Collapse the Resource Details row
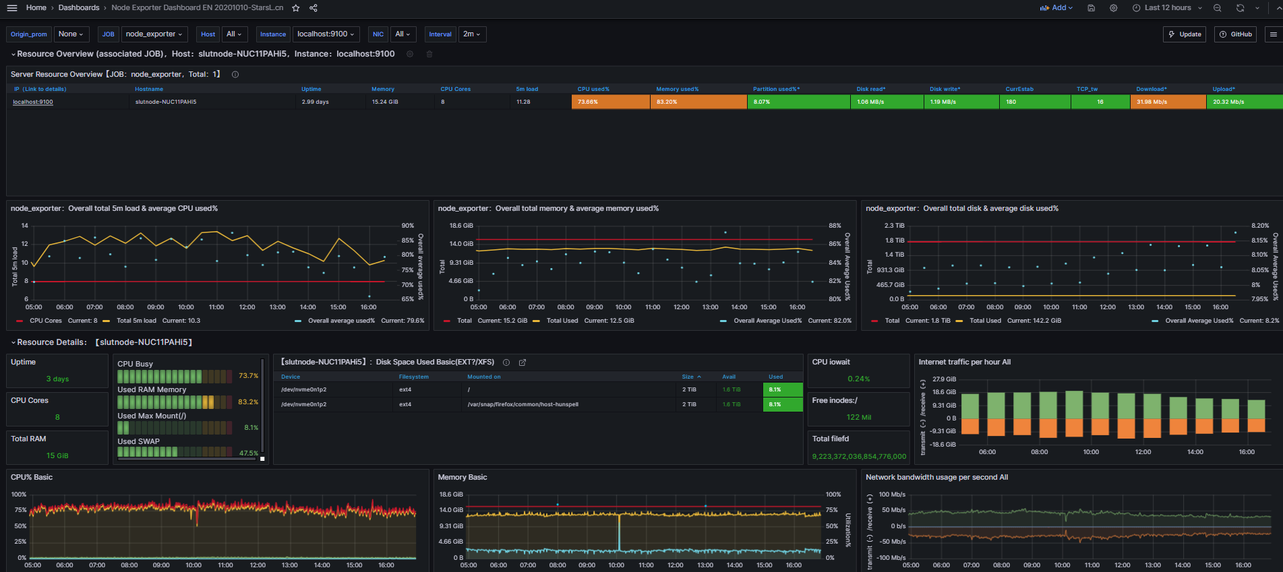1283x572 pixels. tap(13, 342)
